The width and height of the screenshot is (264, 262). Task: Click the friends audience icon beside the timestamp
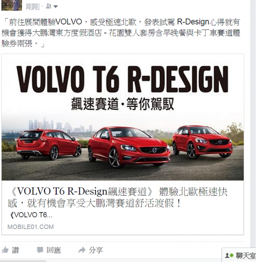pyautogui.click(x=48, y=6)
